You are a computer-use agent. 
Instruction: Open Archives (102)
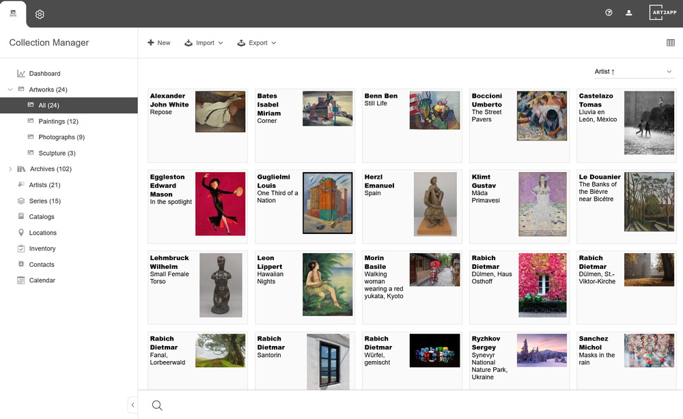tap(51, 169)
